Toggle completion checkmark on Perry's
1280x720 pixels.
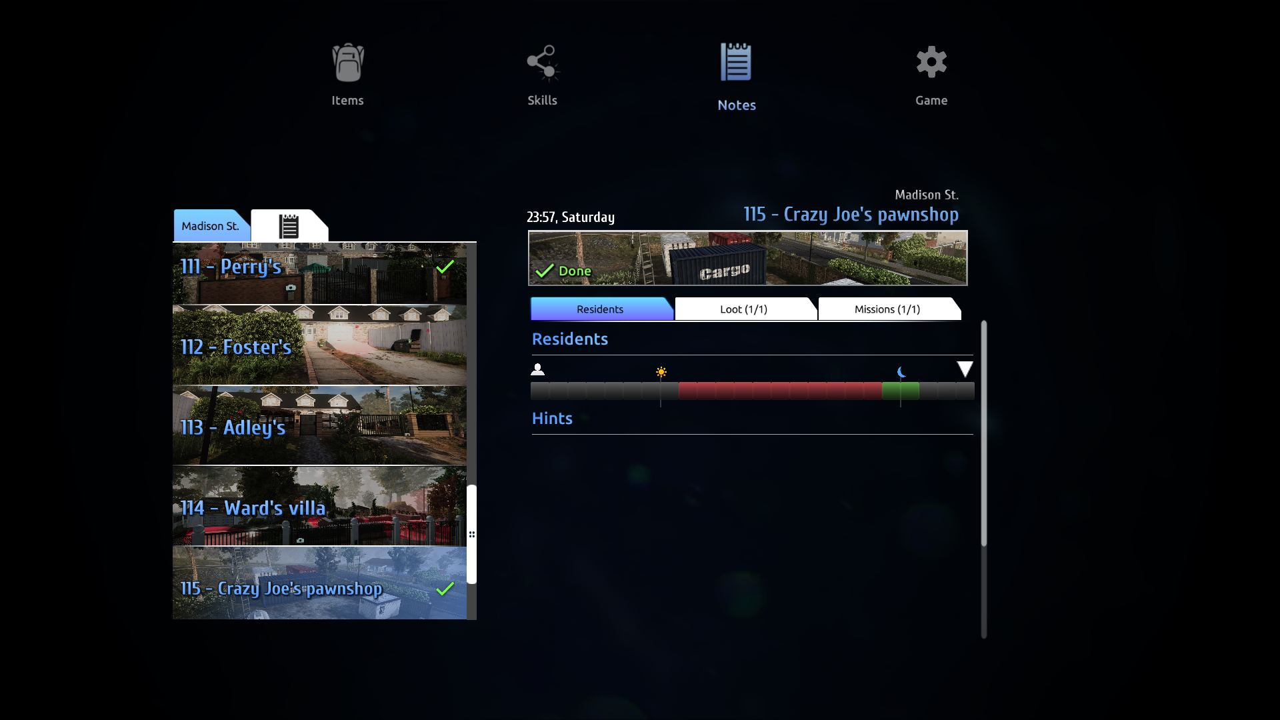[x=446, y=267]
